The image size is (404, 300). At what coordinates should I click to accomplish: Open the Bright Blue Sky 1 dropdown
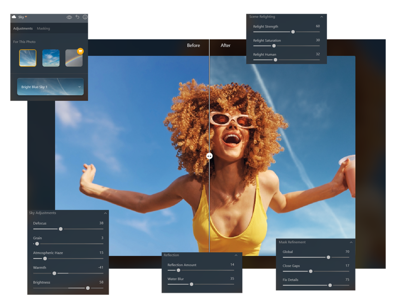50,87
